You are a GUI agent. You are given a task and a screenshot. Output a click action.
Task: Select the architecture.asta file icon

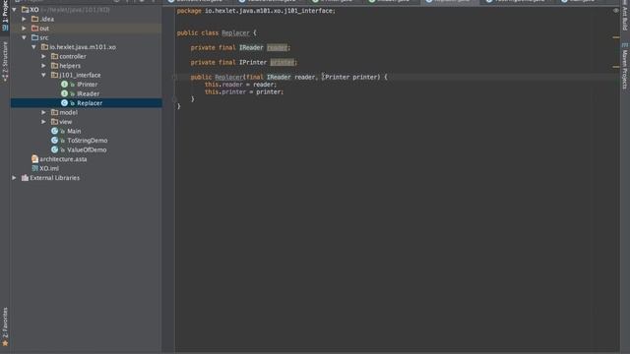tap(35, 159)
